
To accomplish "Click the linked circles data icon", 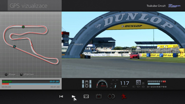I will [x=111, y=97].
